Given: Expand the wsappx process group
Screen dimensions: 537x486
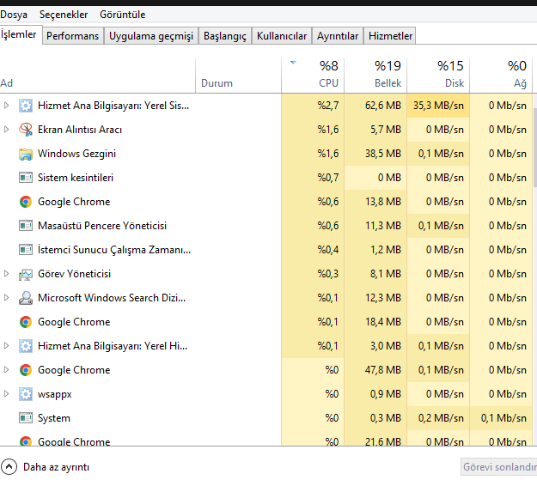Looking at the screenshot, I should (6, 394).
